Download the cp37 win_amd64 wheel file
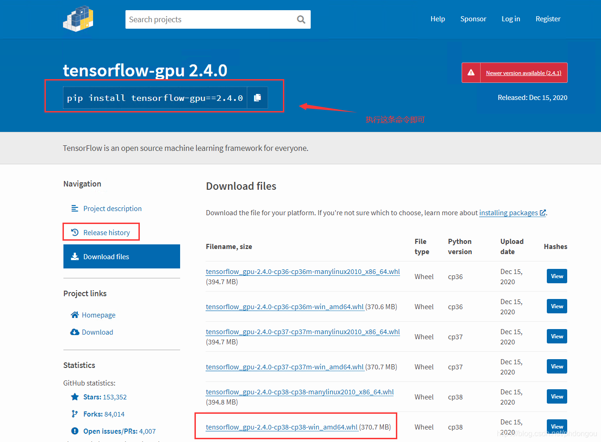The width and height of the screenshot is (601, 442). [285, 367]
